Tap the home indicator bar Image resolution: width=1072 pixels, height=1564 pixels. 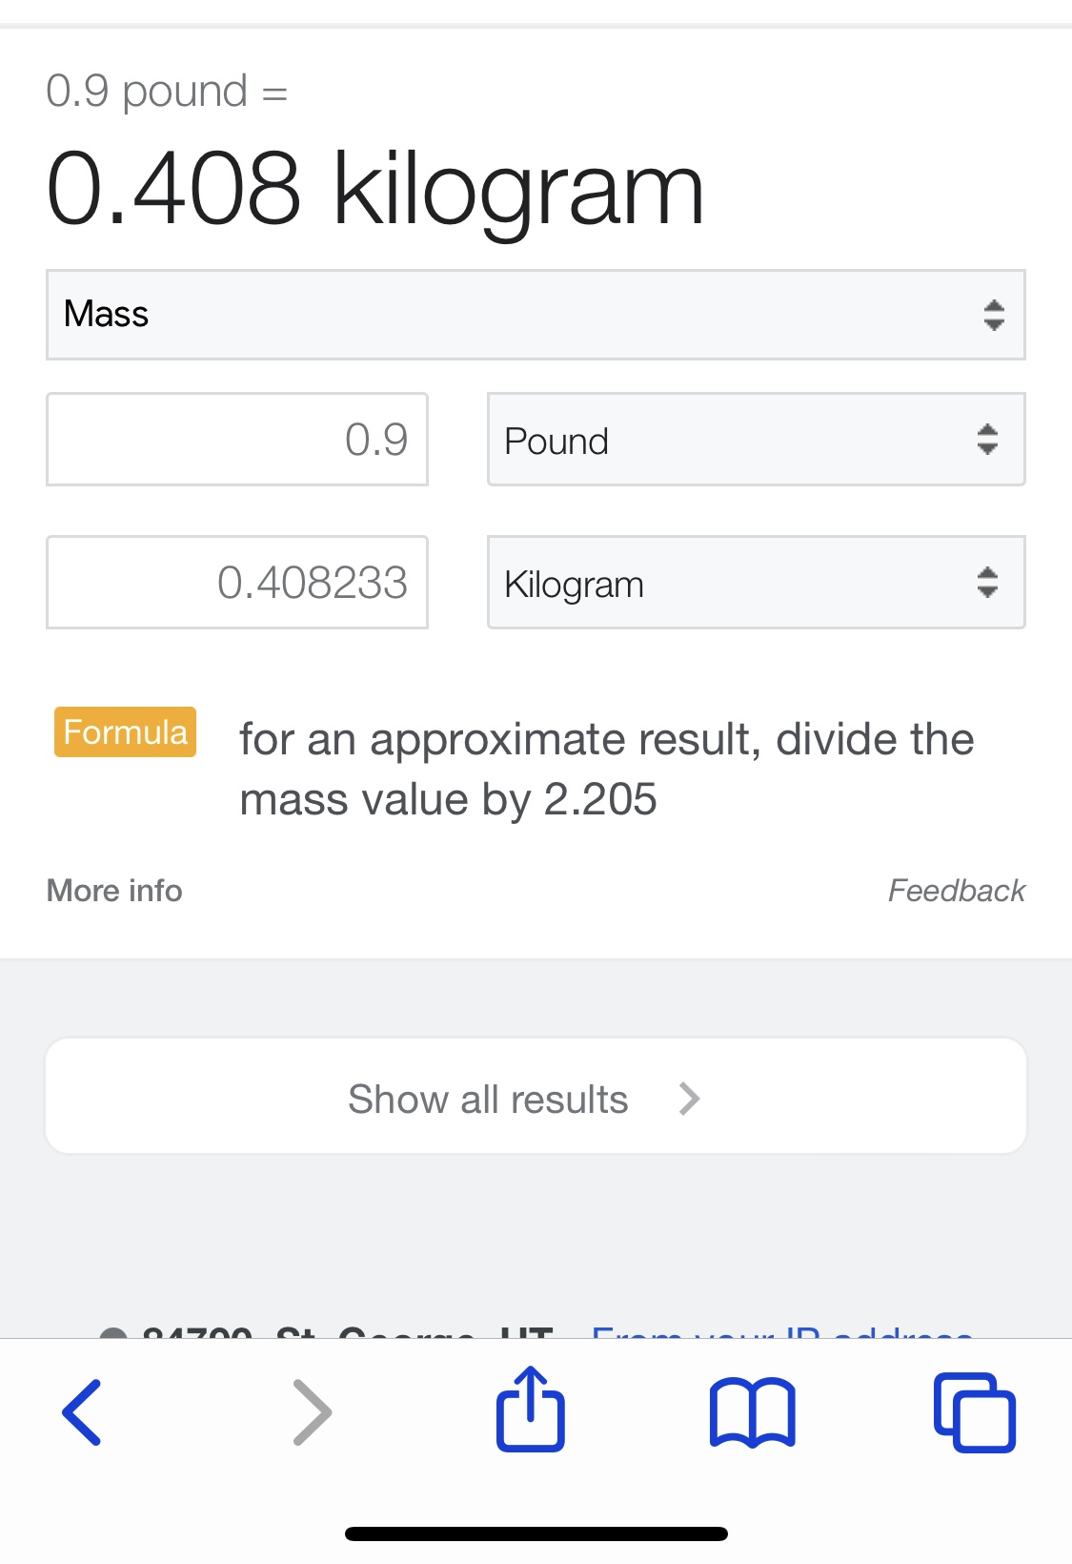536,1533
